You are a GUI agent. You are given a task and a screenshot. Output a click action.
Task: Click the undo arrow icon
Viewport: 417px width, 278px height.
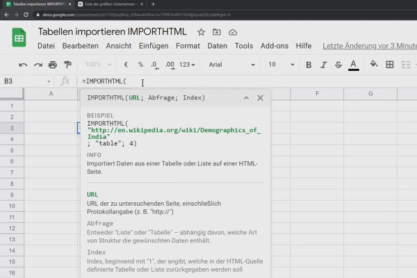[23, 65]
